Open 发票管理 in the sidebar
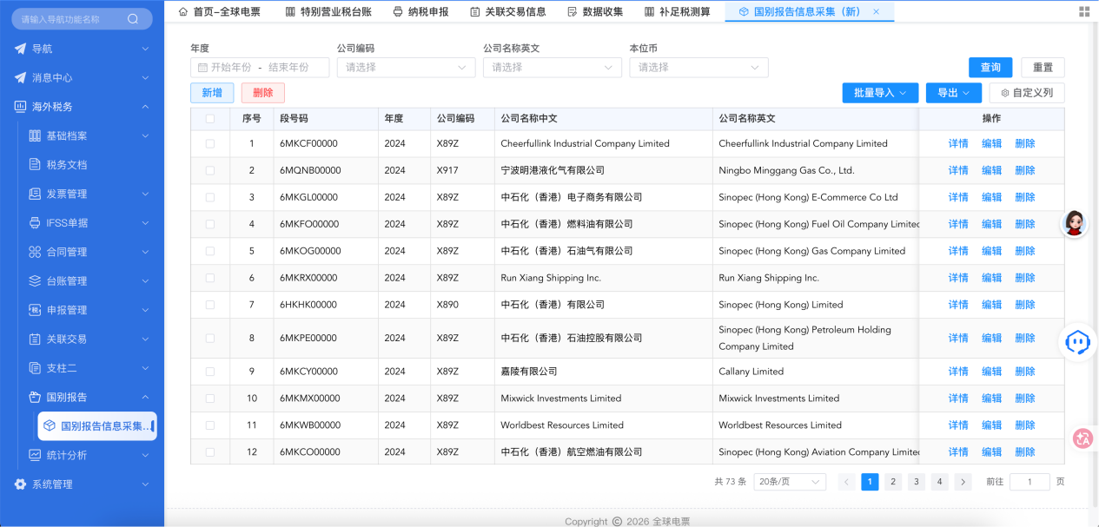 [x=66, y=194]
